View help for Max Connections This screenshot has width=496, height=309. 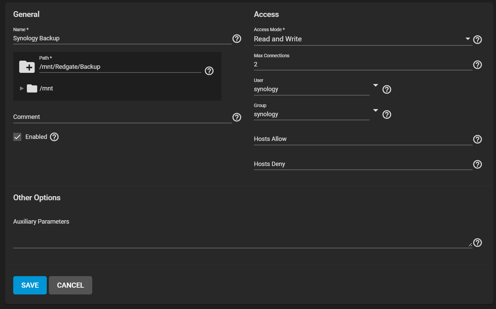click(x=477, y=65)
